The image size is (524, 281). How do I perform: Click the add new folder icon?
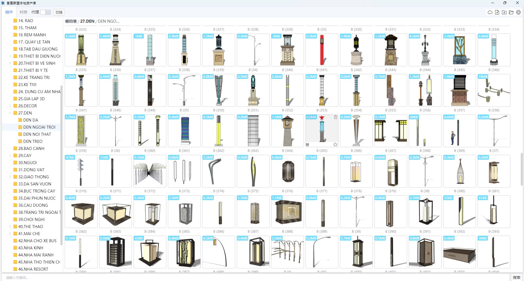click(x=504, y=12)
